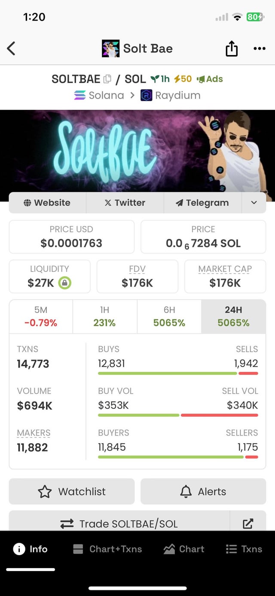Select the 6H timeframe

click(x=169, y=316)
